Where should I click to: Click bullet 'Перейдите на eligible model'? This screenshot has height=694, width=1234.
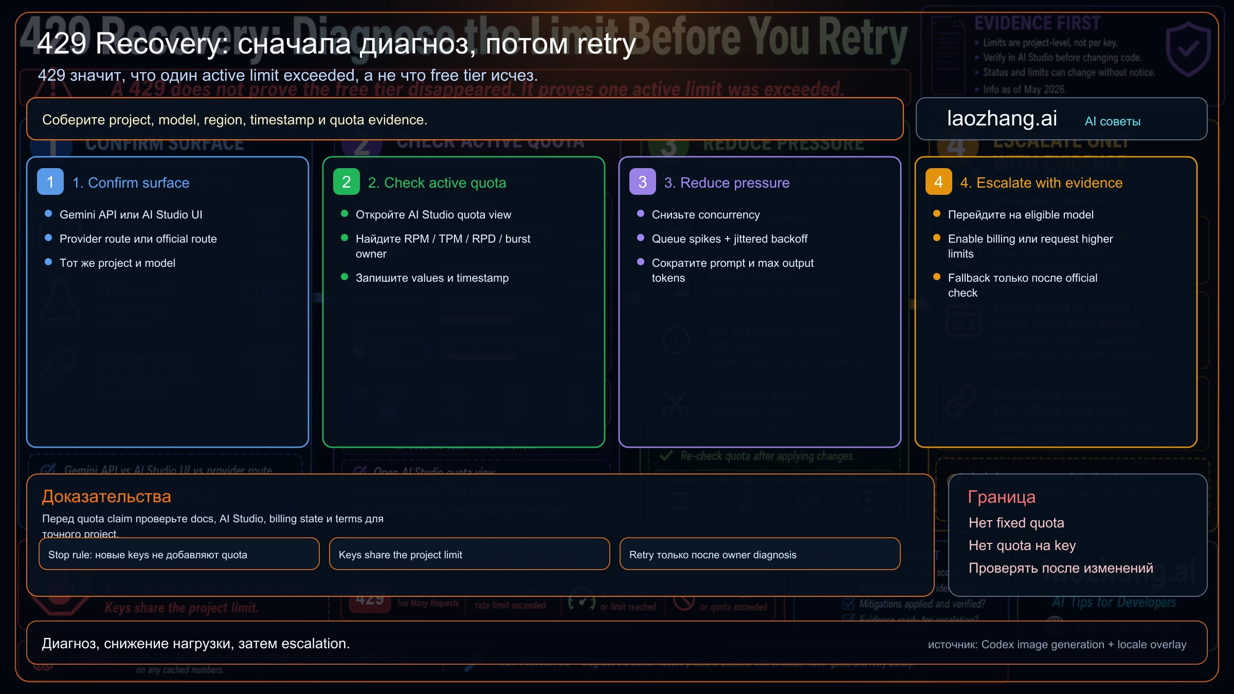point(1021,215)
